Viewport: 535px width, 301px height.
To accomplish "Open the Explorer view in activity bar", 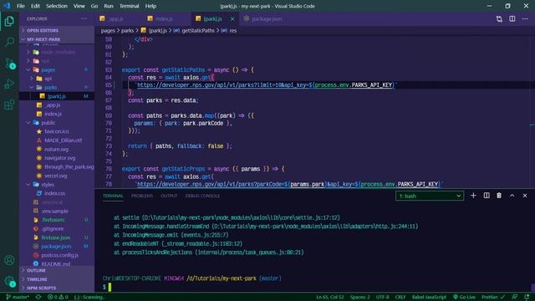I will 9,22.
